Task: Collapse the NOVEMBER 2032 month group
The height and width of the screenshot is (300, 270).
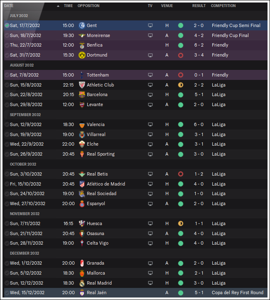Action: (25, 214)
